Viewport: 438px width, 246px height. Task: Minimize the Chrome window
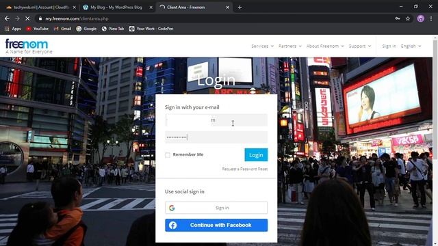[401, 6]
